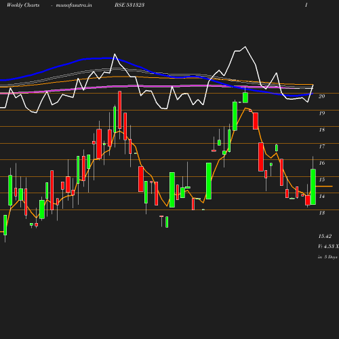Click the last price value "15.42"
Screen dimensions: 339x339
(325, 237)
